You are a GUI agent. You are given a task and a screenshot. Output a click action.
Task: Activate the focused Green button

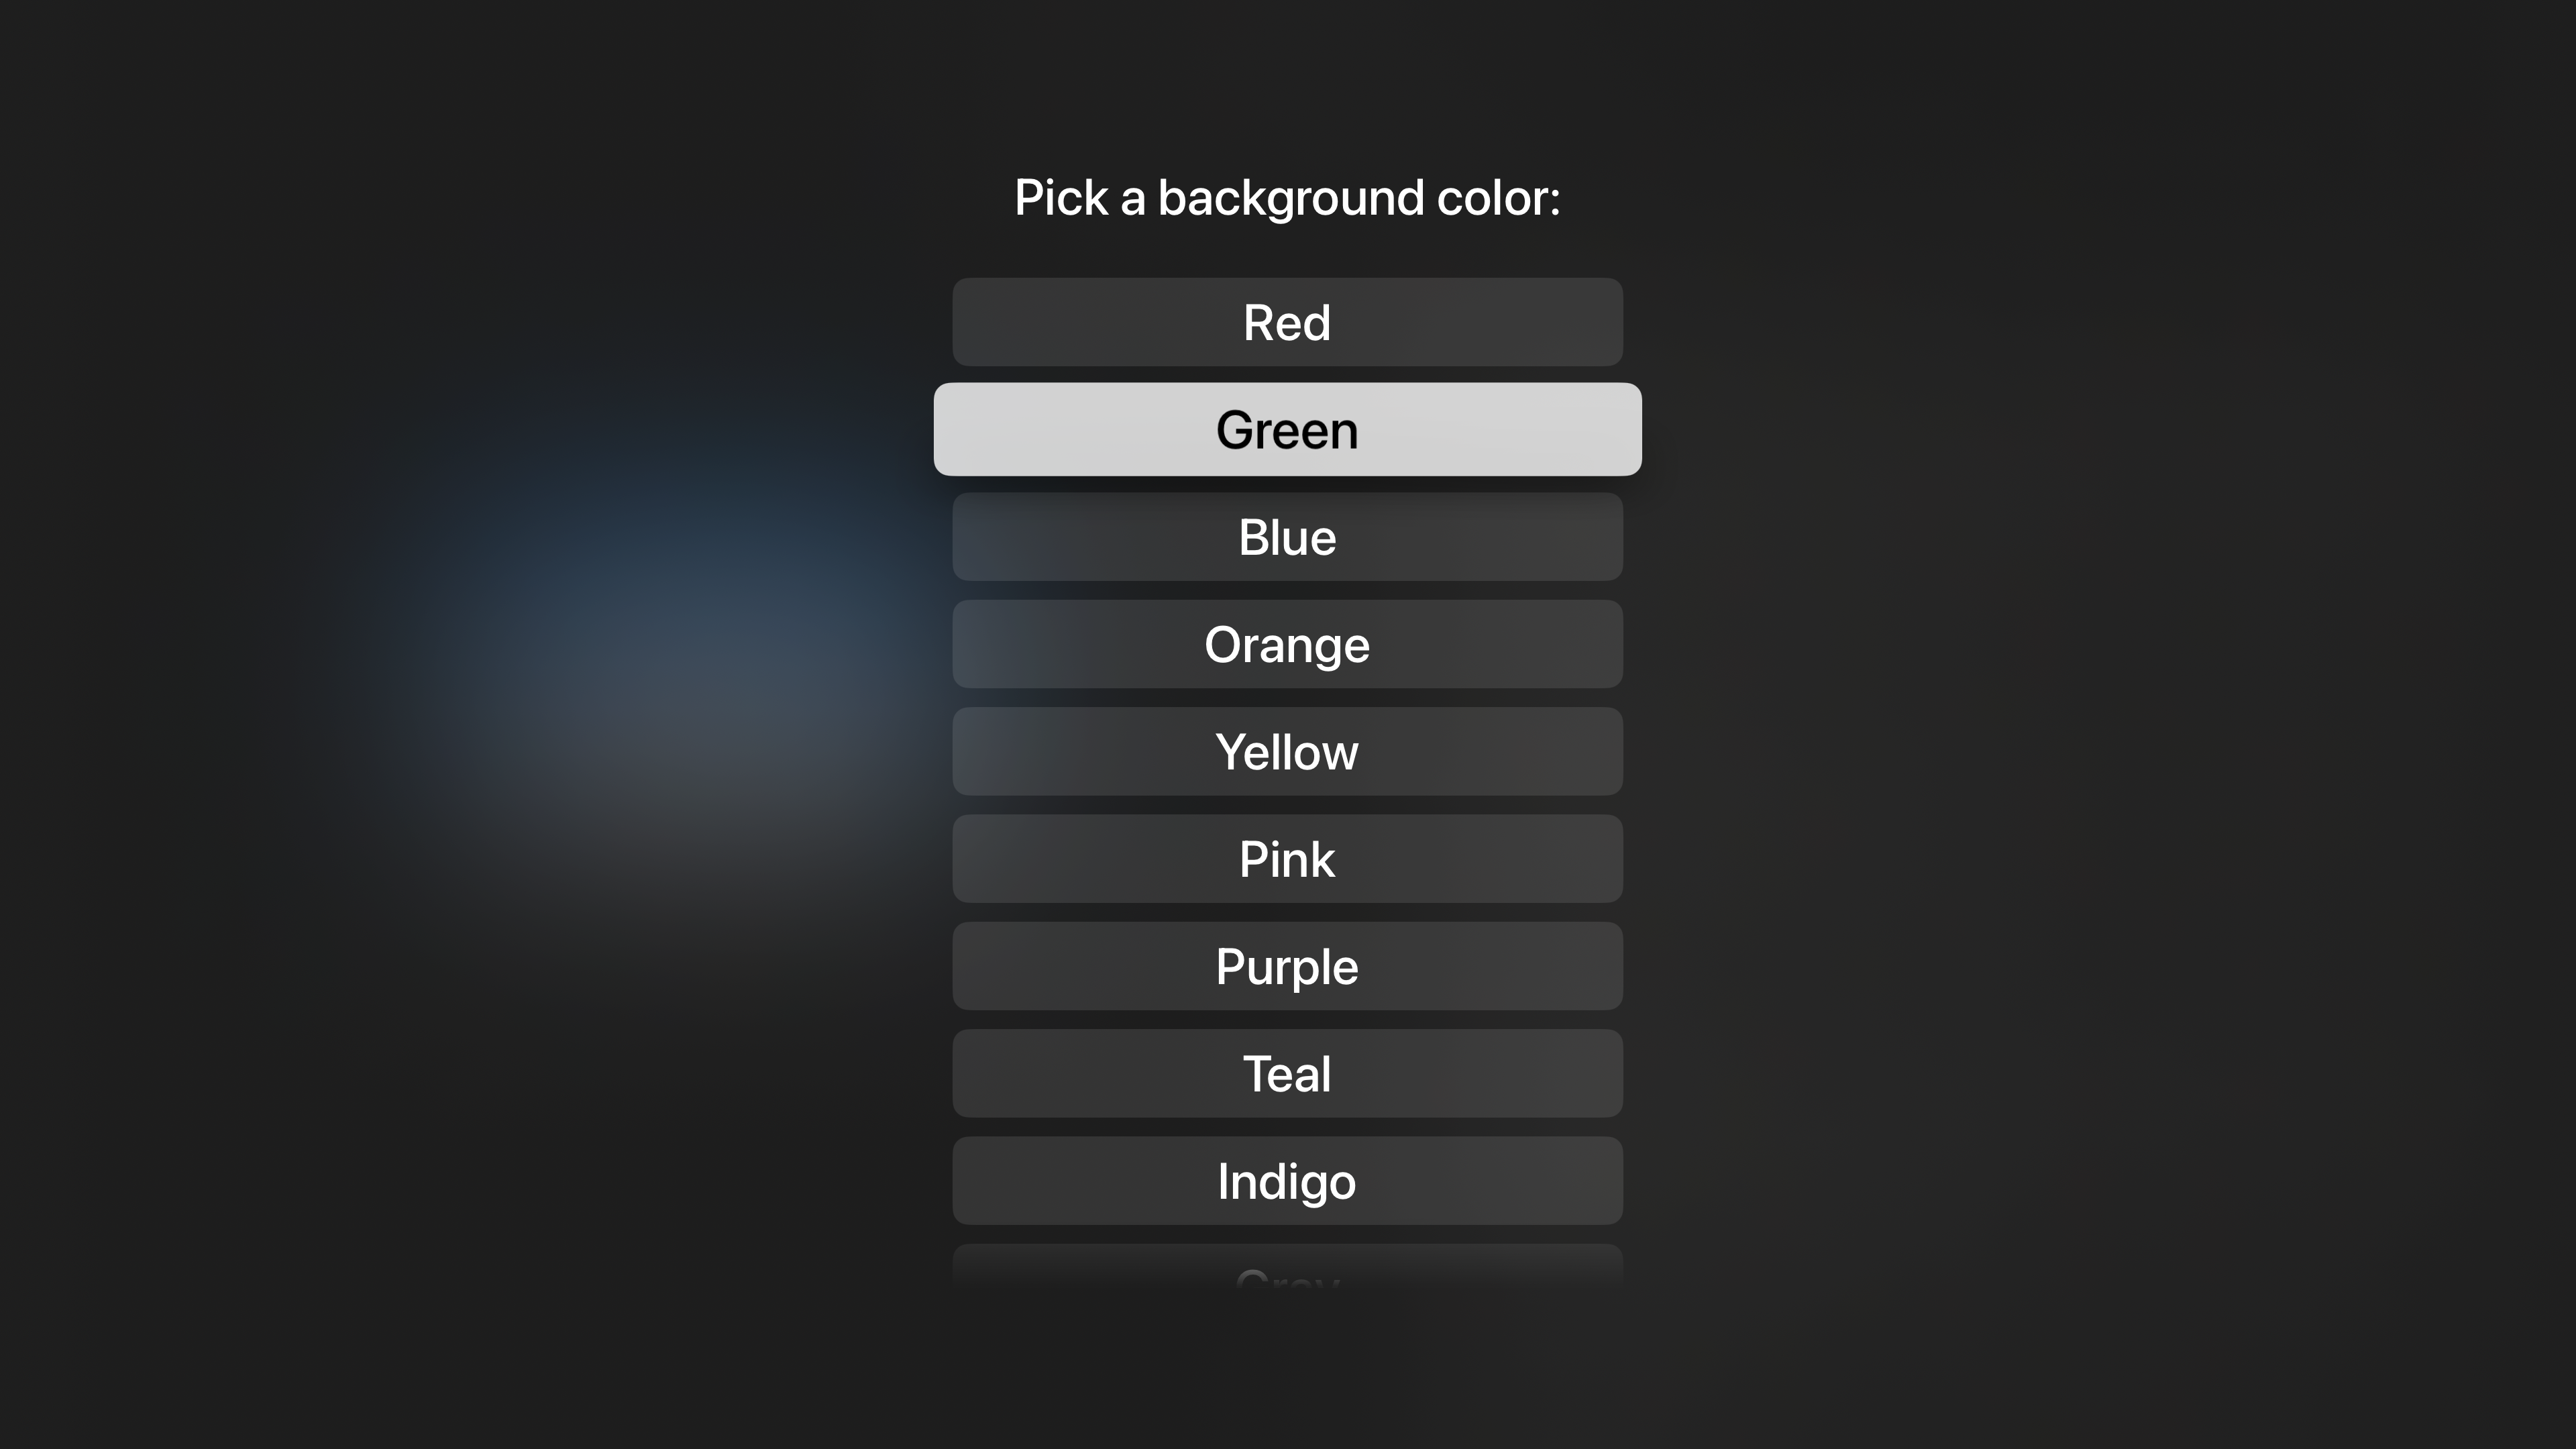1287,429
